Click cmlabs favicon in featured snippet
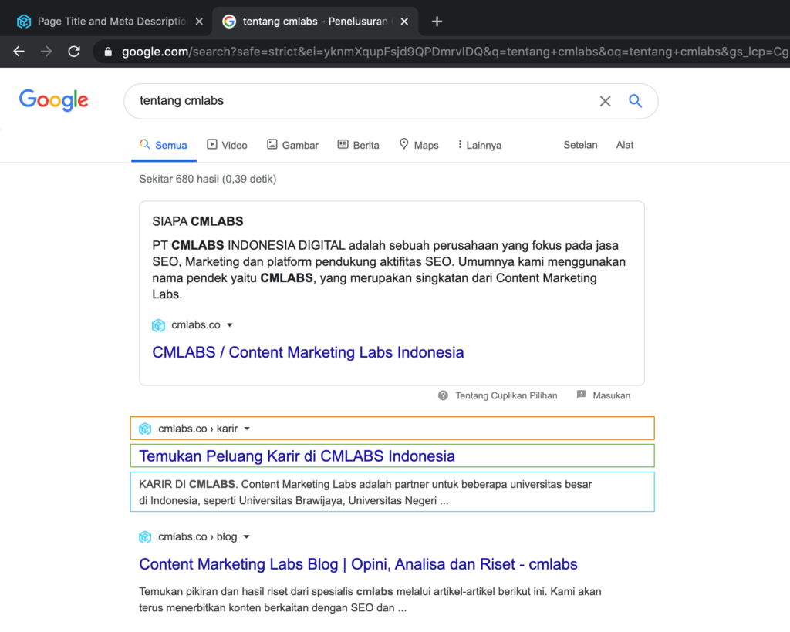Viewport: 790px width, 632px height. pyautogui.click(x=159, y=325)
